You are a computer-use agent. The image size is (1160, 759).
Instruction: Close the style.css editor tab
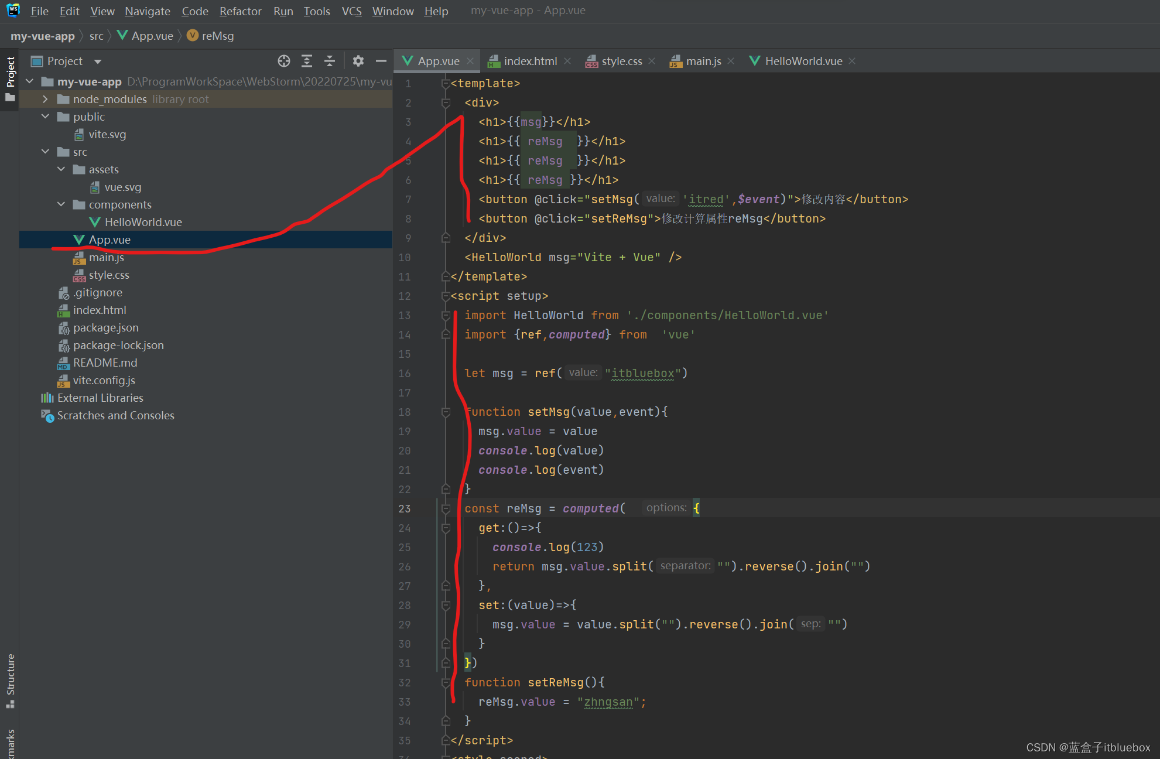[652, 61]
